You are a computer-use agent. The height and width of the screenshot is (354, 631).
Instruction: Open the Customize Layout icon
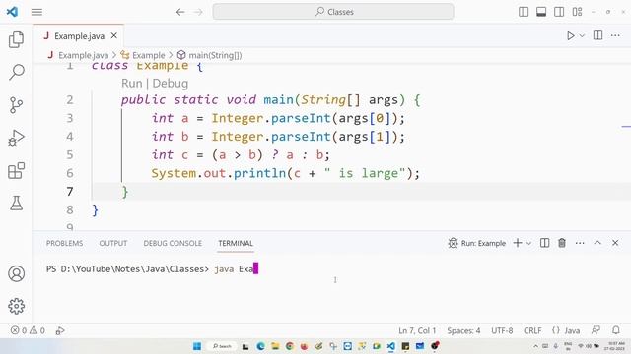577,12
